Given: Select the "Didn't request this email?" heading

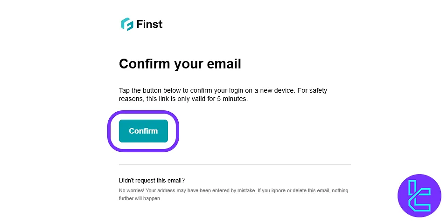Looking at the screenshot, I should coord(152,180).
